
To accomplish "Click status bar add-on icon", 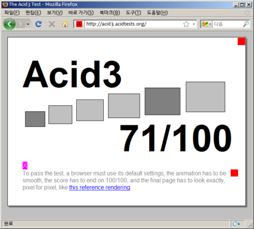I will 236,224.
